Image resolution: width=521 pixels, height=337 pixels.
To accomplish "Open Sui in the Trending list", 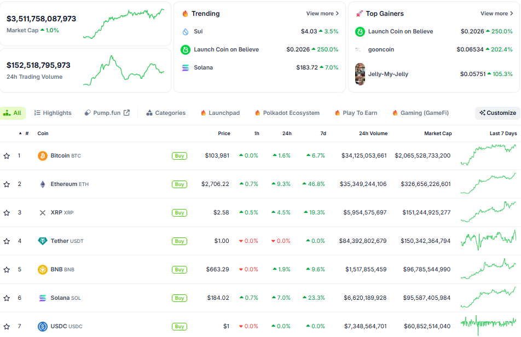I will 198,32.
